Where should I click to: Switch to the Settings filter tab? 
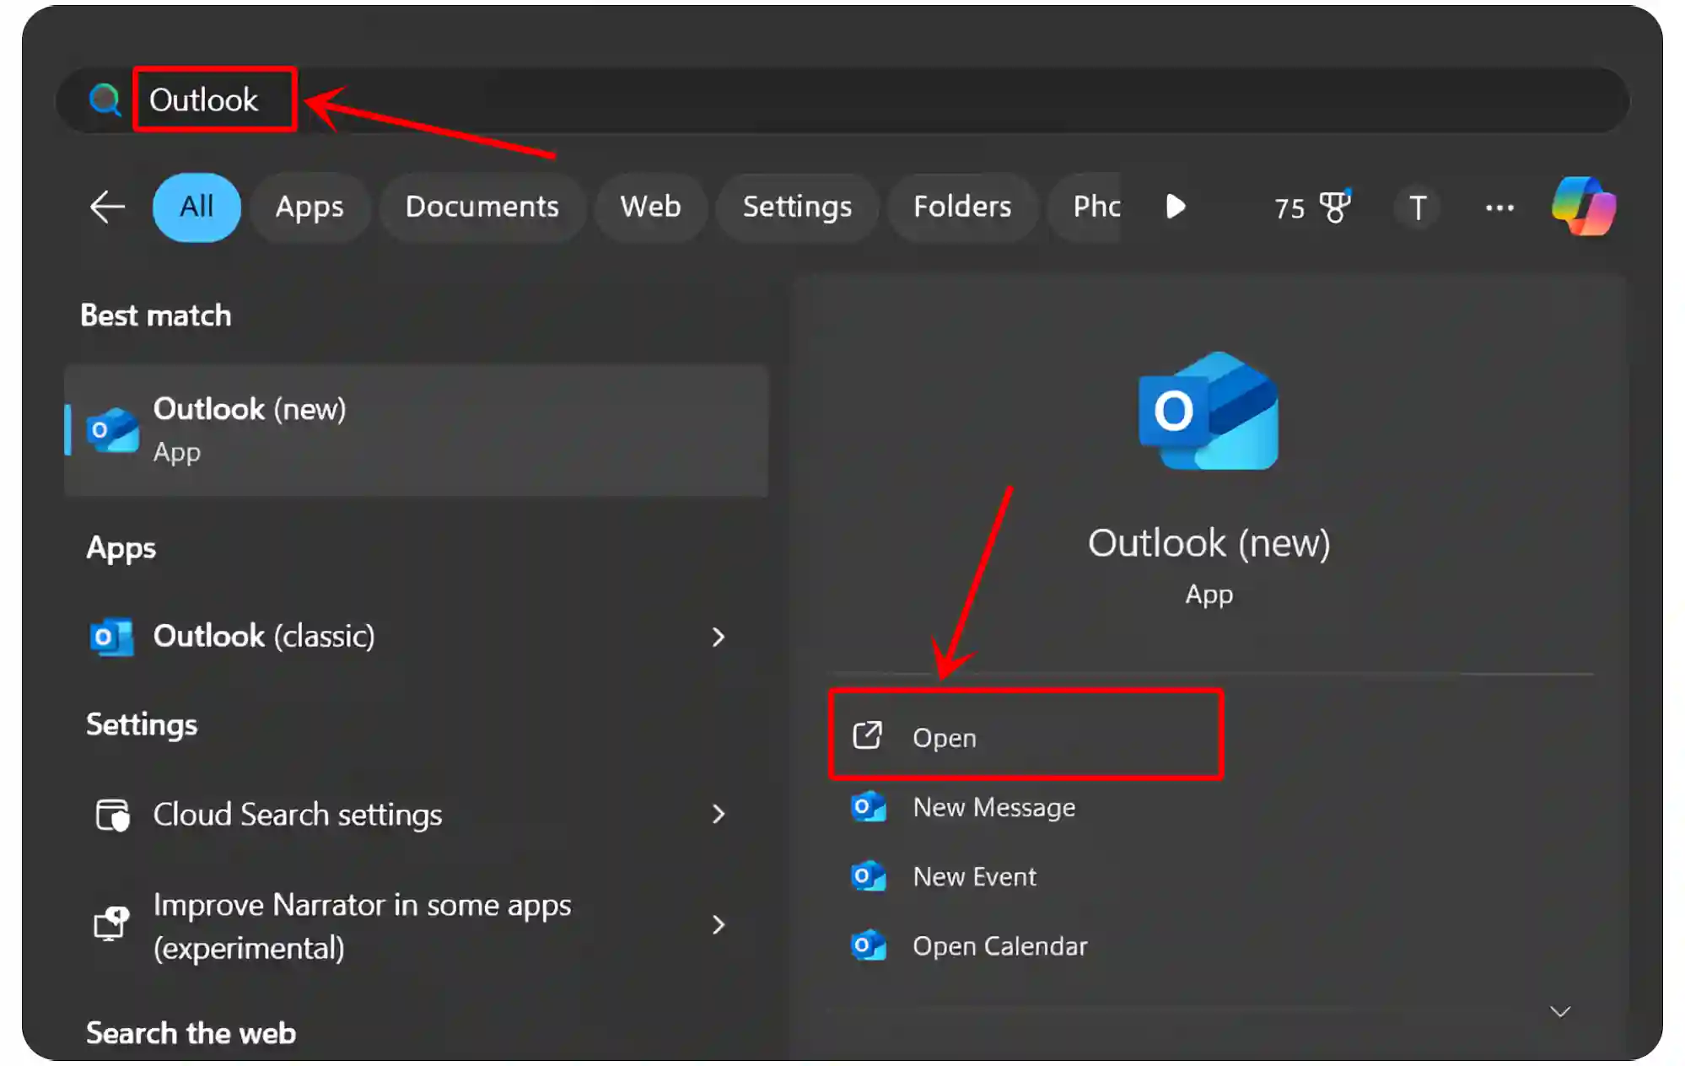point(797,207)
